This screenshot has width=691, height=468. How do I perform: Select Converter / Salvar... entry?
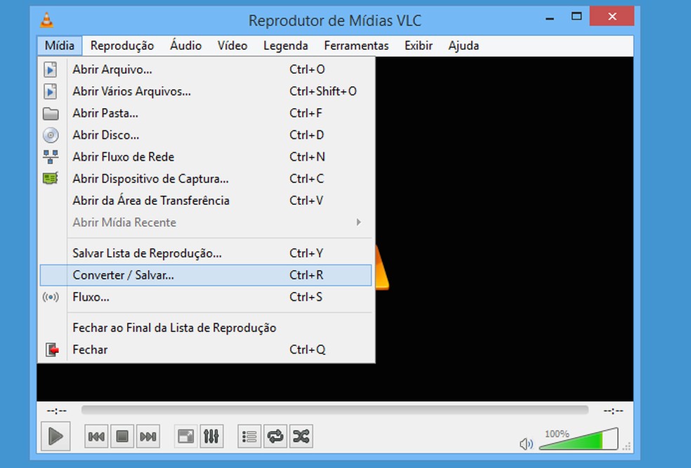206,275
